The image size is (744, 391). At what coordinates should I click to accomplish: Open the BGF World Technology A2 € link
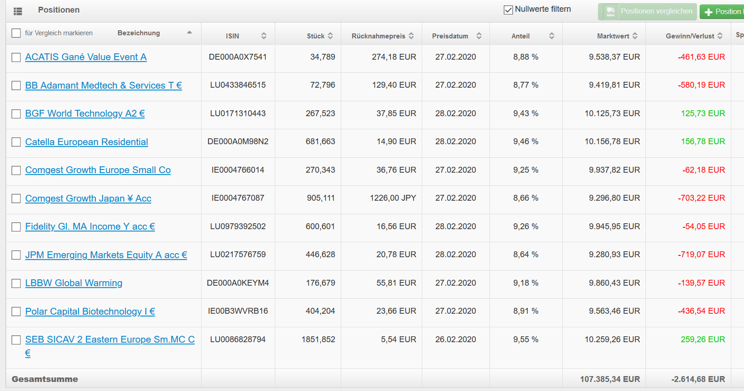(85, 113)
